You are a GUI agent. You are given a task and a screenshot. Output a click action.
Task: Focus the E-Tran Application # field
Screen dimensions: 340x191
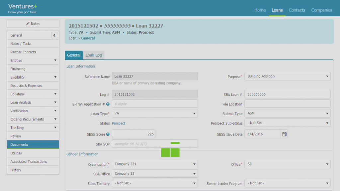(x=155, y=104)
